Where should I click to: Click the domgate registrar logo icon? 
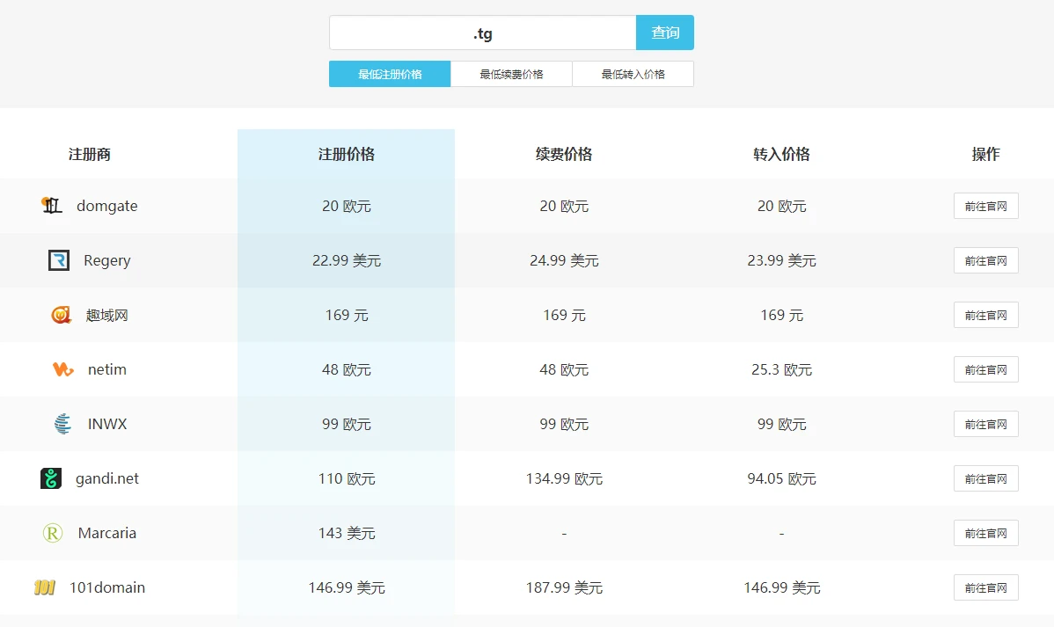coord(52,206)
